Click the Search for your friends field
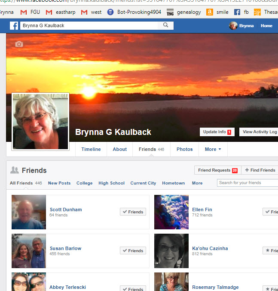This screenshot has height=291, width=278. coord(247,183)
